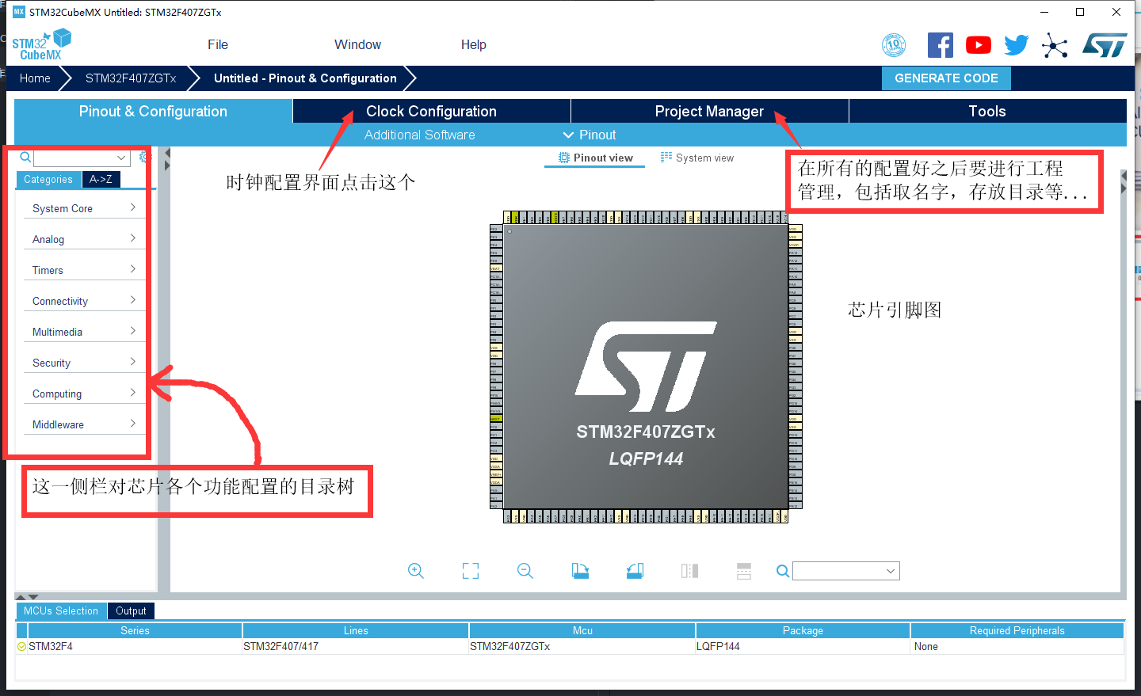Open the category search dropdown
Image resolution: width=1141 pixels, height=696 pixels.
coord(121,158)
